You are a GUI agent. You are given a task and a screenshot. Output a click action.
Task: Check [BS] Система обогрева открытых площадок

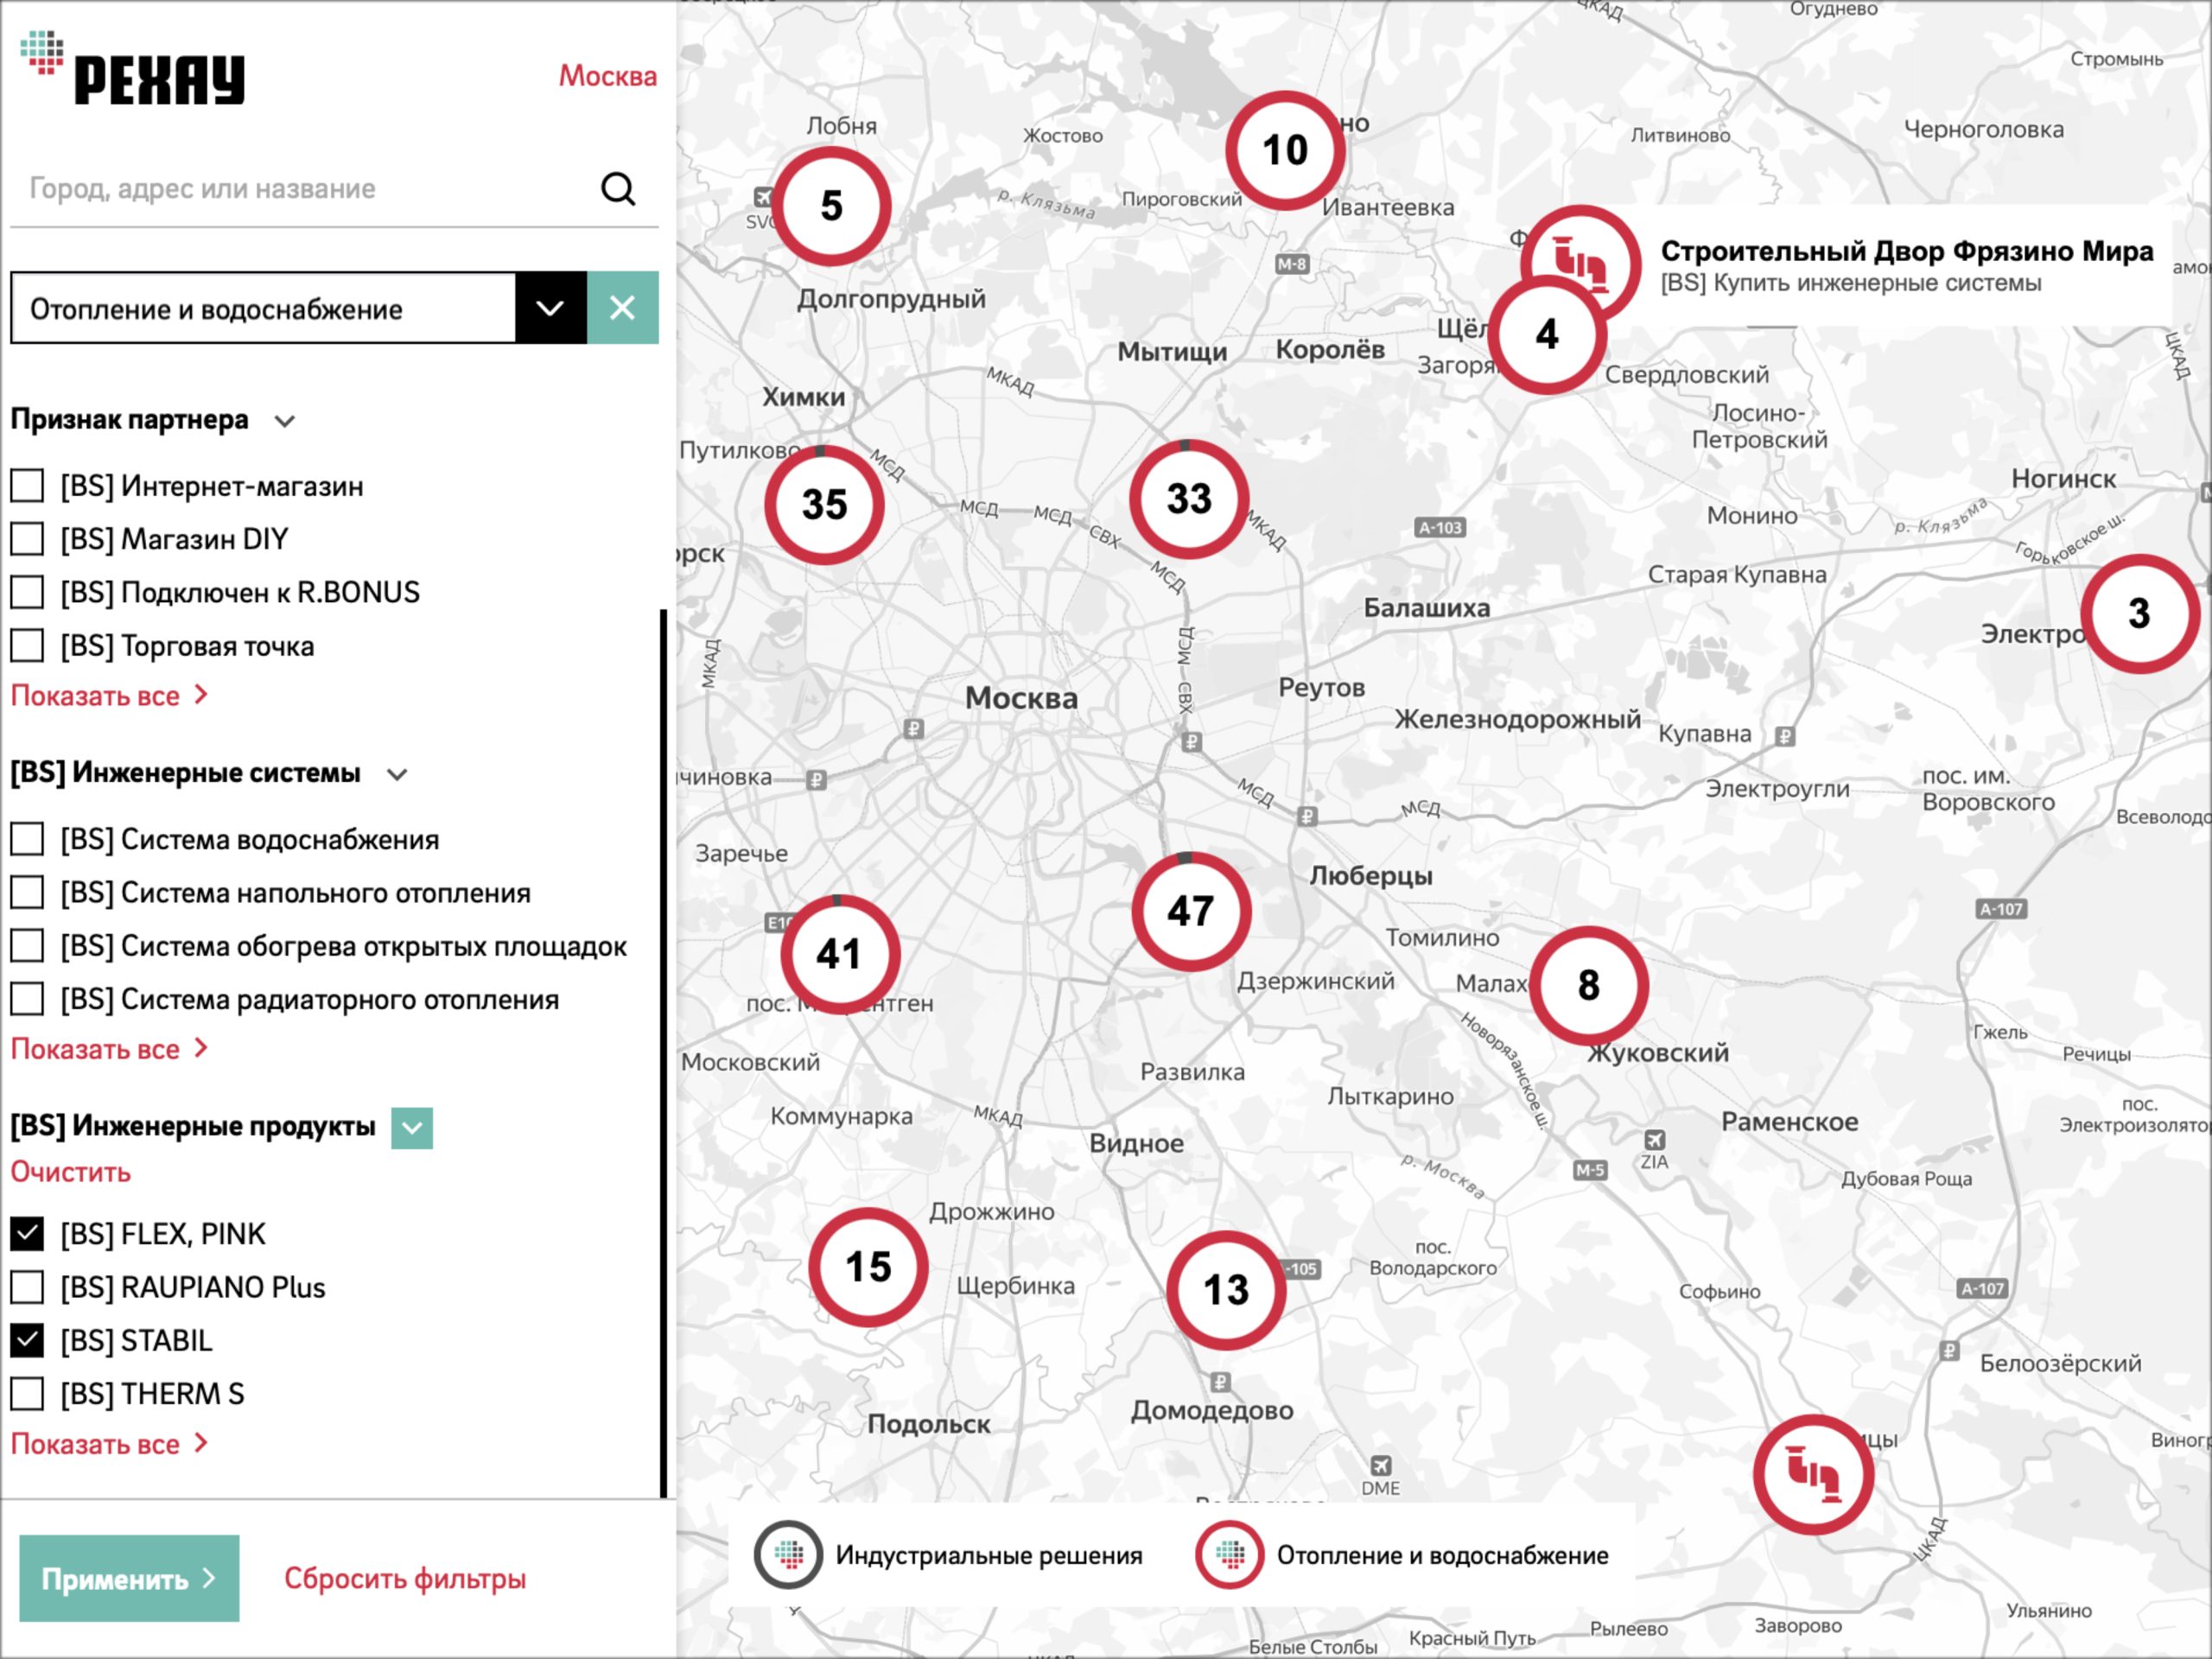27,945
